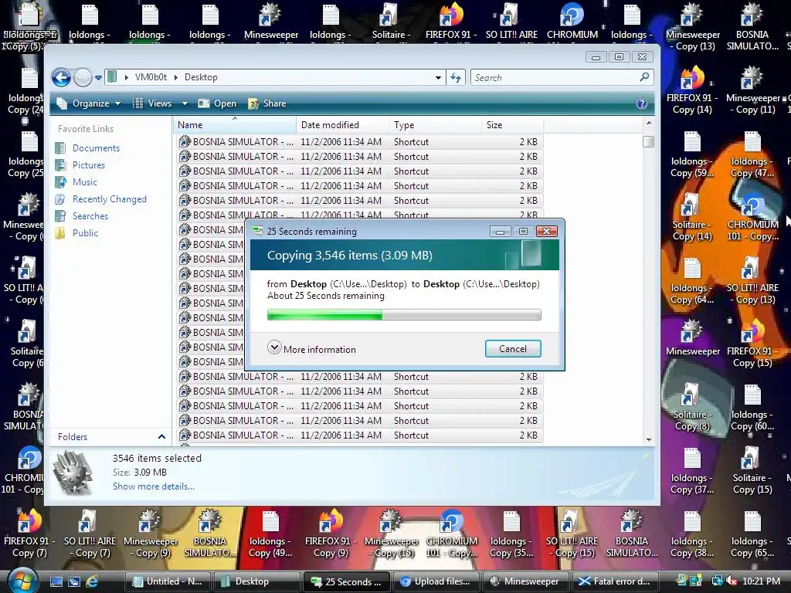This screenshot has width=791, height=593.
Task: Select FIREFOX 91 - Copy (9) desktop icon
Action: pyautogui.click(x=331, y=534)
